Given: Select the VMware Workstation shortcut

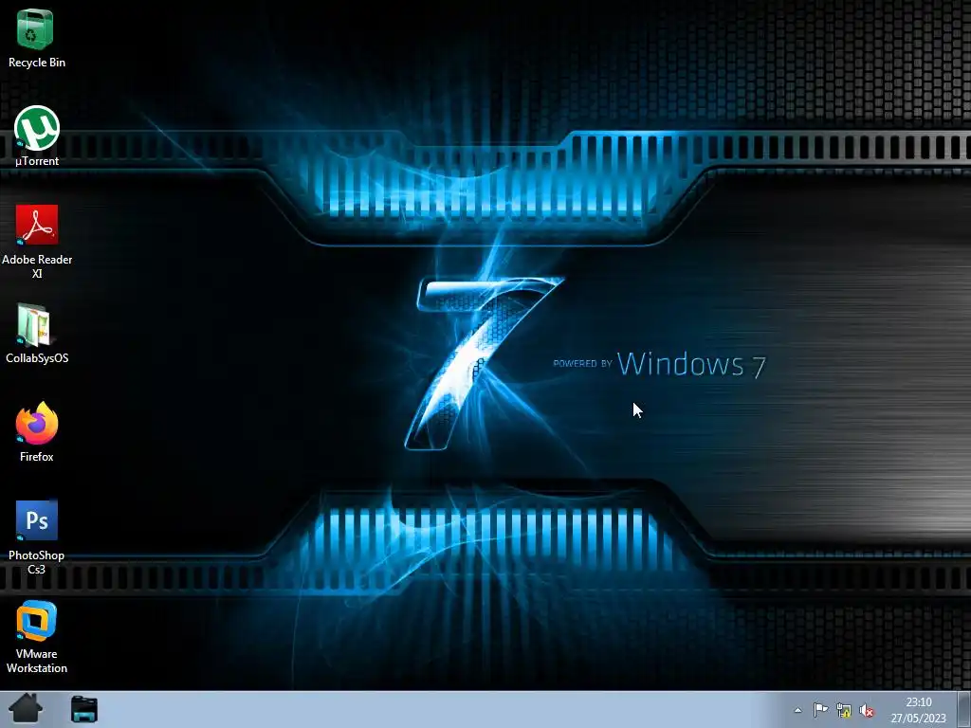Looking at the screenshot, I should [37, 636].
